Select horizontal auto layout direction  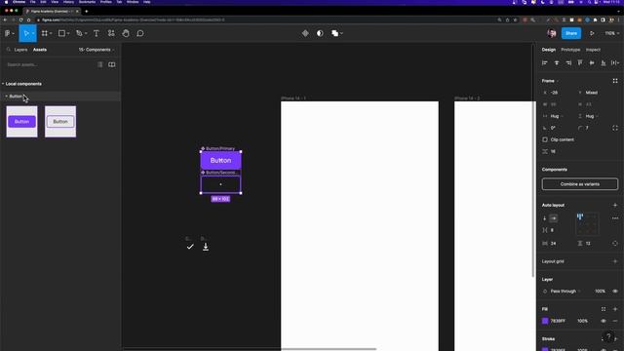coord(554,218)
